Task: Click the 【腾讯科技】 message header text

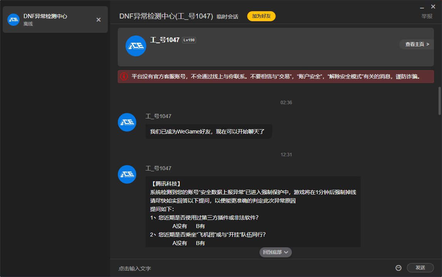Action: (166, 184)
